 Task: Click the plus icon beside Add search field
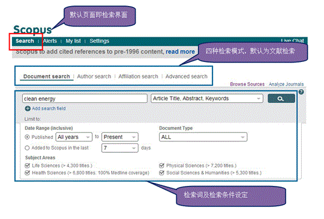pos(28,108)
